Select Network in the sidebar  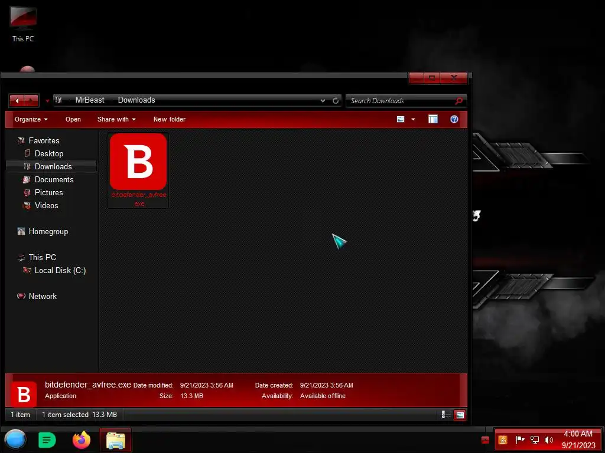43,296
